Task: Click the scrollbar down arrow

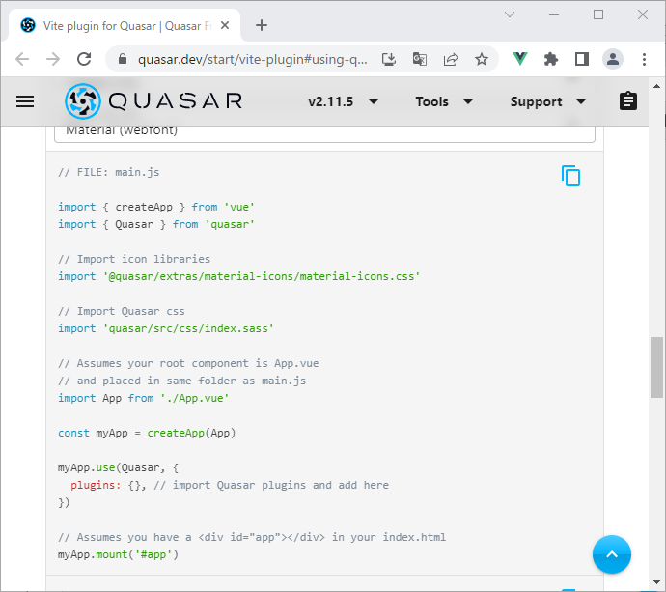Action: [x=656, y=582]
